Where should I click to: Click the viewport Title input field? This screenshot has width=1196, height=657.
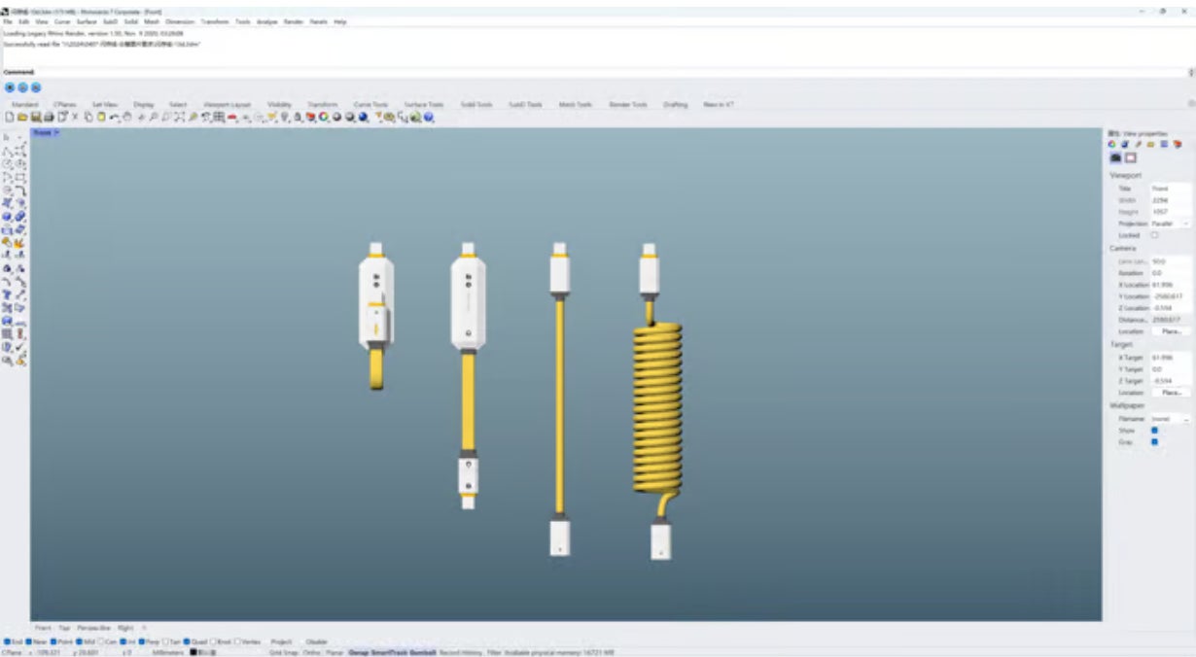(x=1170, y=189)
